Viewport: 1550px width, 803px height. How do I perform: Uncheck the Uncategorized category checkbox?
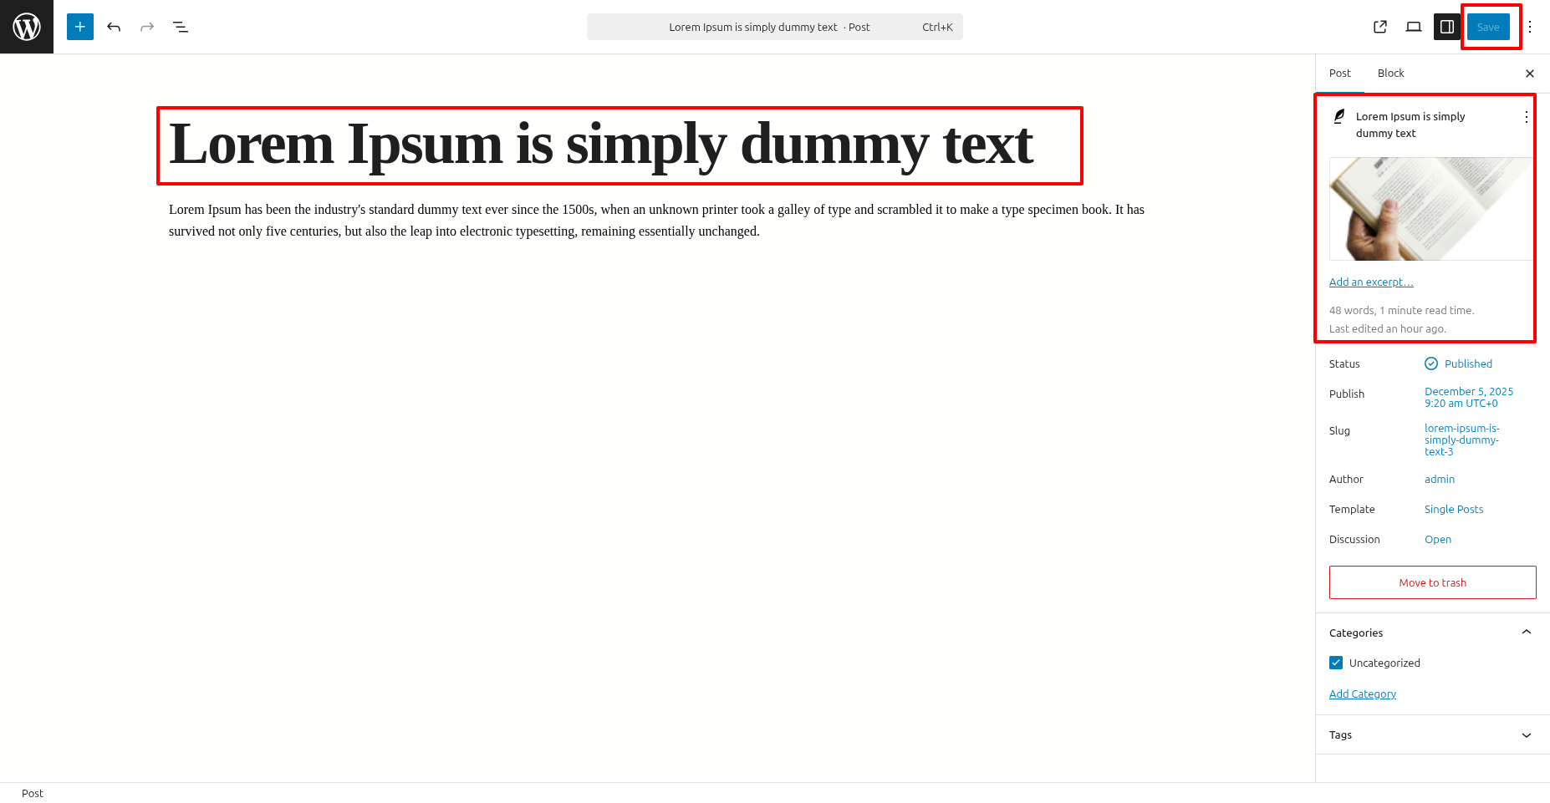coord(1336,663)
